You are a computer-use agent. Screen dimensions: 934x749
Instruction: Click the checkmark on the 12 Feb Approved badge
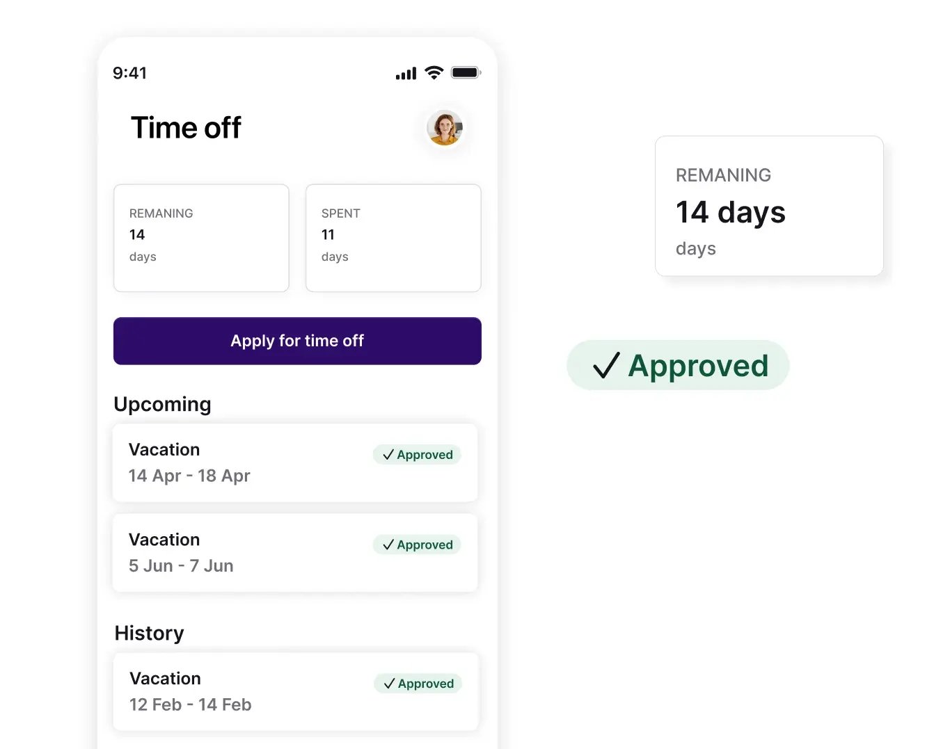388,683
